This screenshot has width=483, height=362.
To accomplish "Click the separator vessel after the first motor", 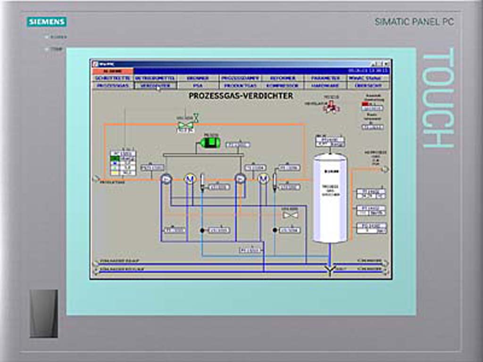I will tap(202, 183).
